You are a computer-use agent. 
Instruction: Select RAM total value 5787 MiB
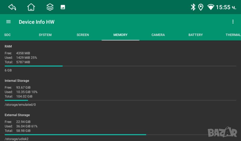point(23,62)
